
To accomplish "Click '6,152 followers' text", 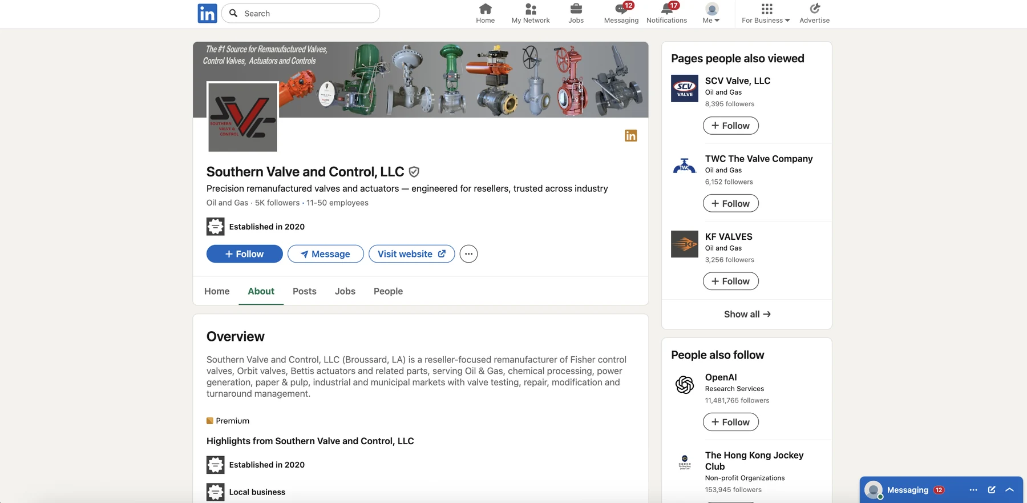I will pos(729,182).
